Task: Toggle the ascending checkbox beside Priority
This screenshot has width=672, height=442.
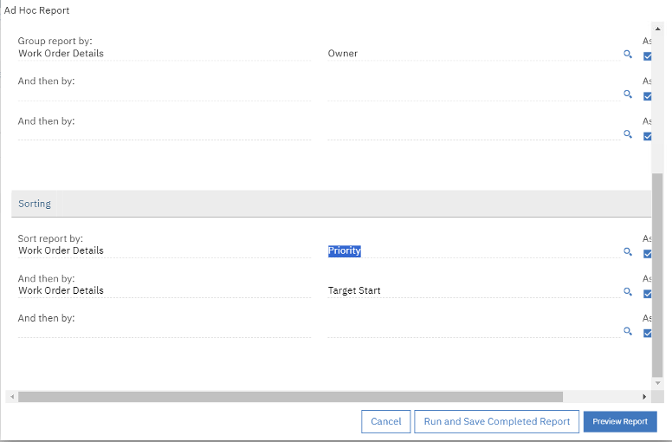Action: point(648,254)
